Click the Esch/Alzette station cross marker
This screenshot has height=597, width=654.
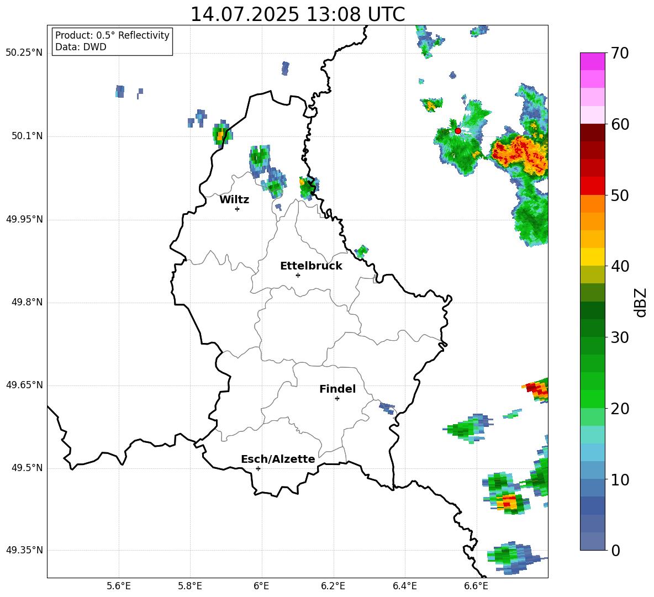(258, 468)
